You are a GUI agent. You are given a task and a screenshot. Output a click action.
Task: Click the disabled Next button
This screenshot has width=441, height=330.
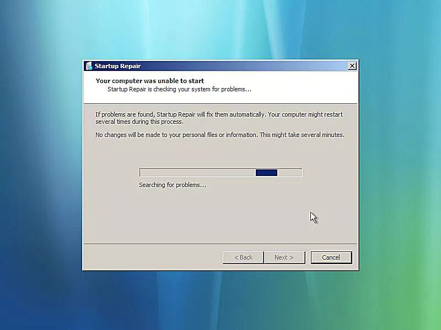[284, 257]
